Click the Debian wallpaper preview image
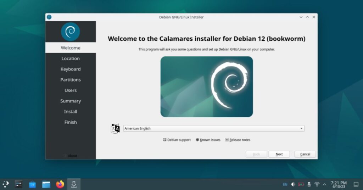The image size is (363, 190). [x=207, y=86]
